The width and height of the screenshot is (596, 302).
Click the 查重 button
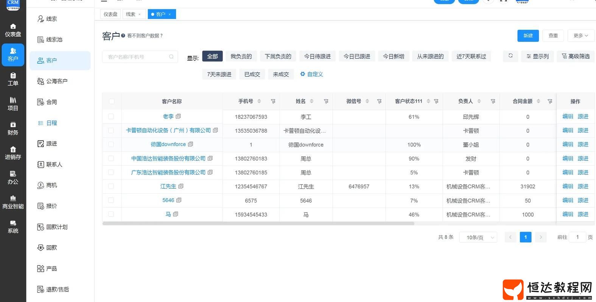coord(553,35)
